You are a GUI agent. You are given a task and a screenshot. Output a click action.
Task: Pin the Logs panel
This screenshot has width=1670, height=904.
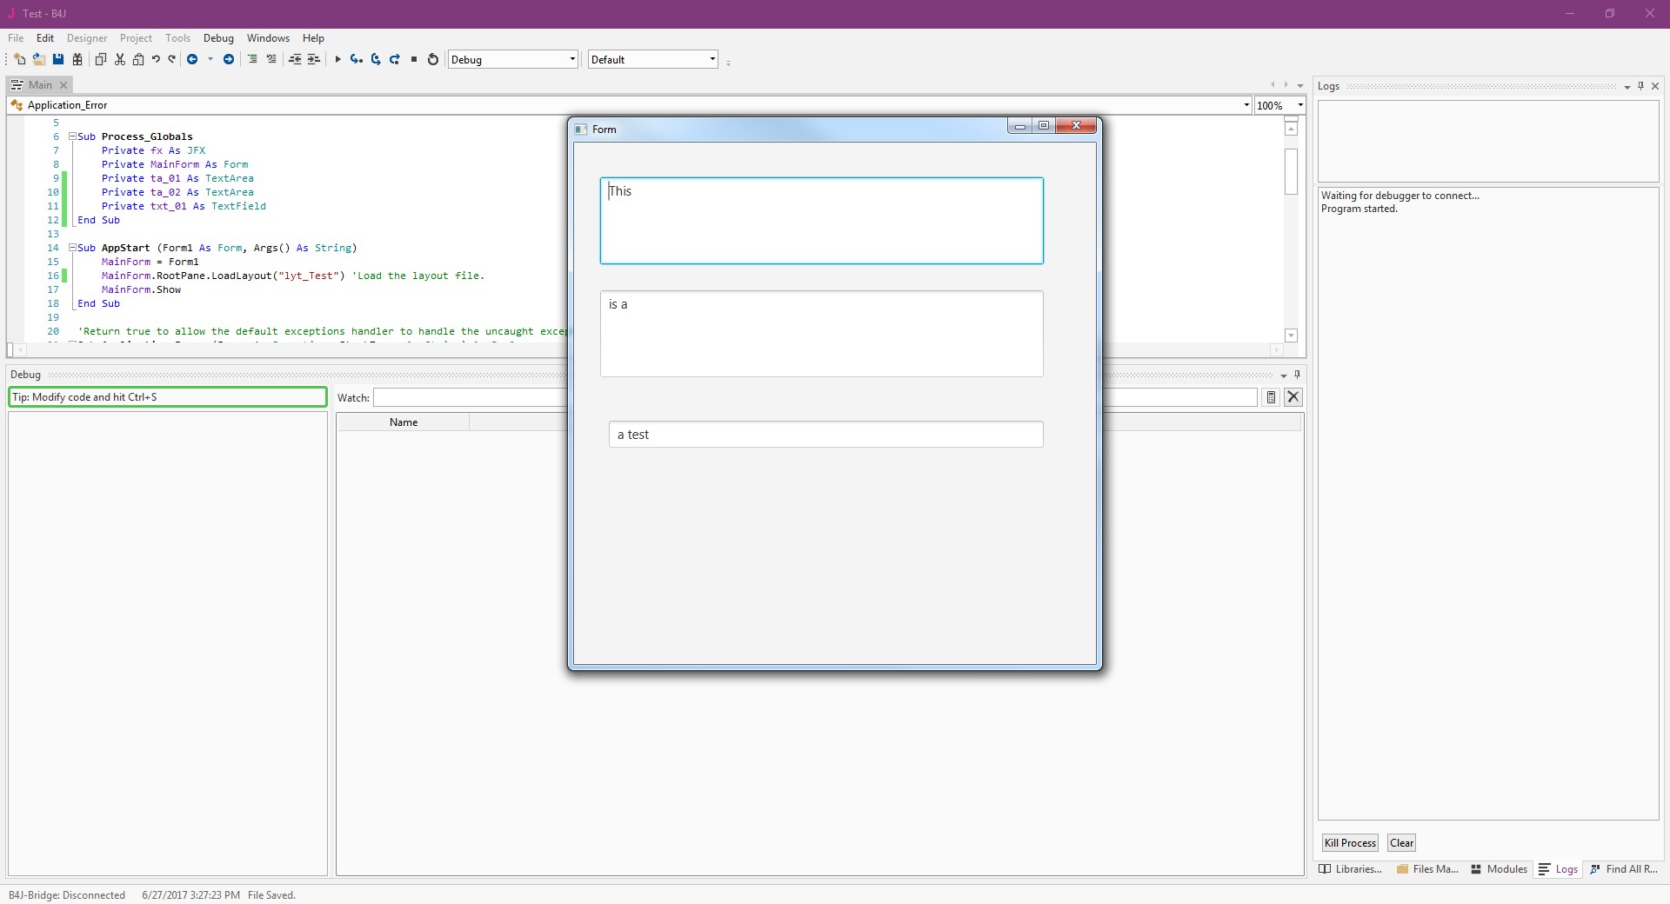tap(1641, 86)
